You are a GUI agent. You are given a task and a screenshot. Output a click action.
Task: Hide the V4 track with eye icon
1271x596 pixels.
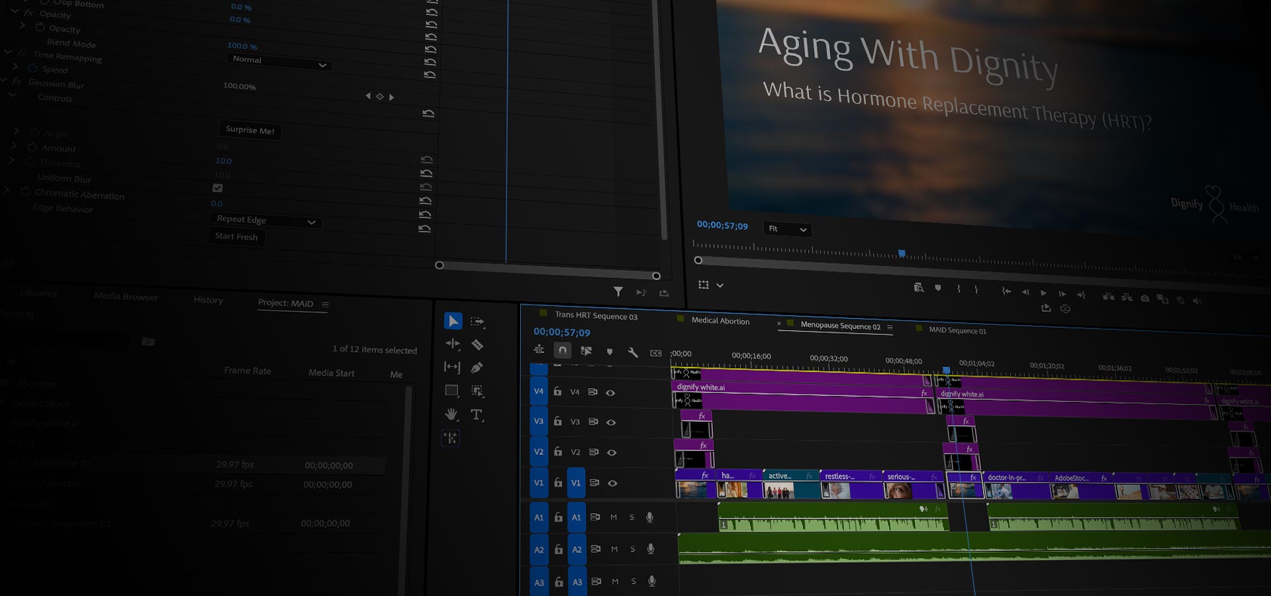[x=610, y=393]
